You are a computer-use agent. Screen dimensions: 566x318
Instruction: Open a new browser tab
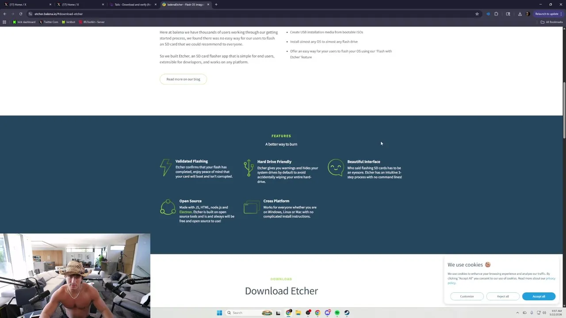[216, 4]
